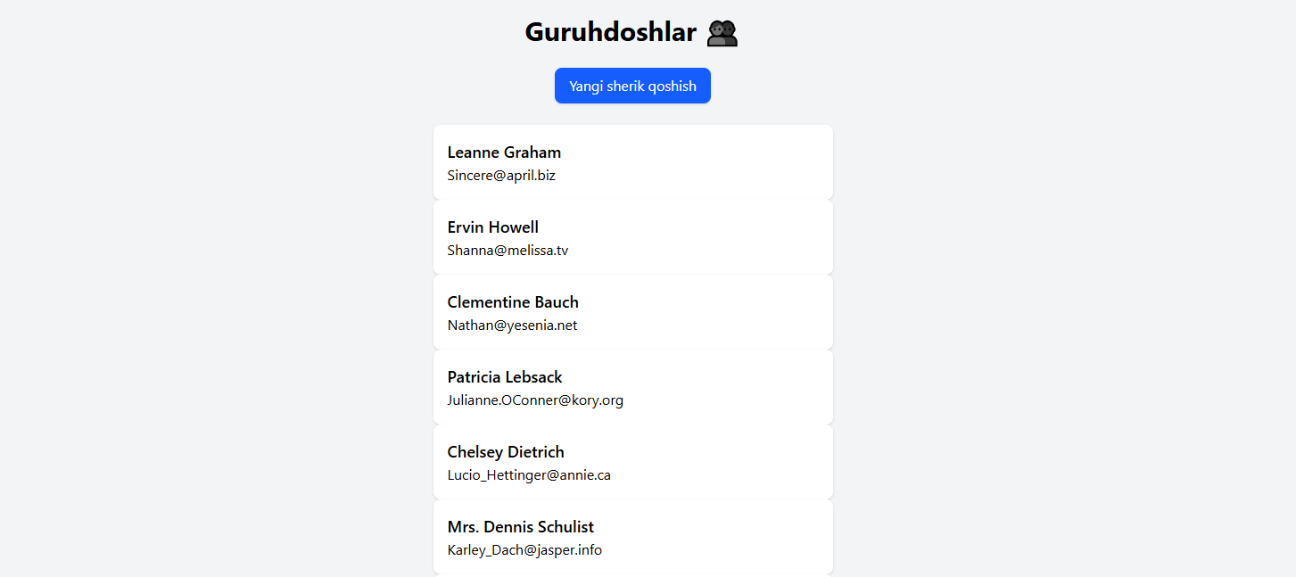
Task: Click the Karley_Dach@jasper.info email address
Action: 524,550
